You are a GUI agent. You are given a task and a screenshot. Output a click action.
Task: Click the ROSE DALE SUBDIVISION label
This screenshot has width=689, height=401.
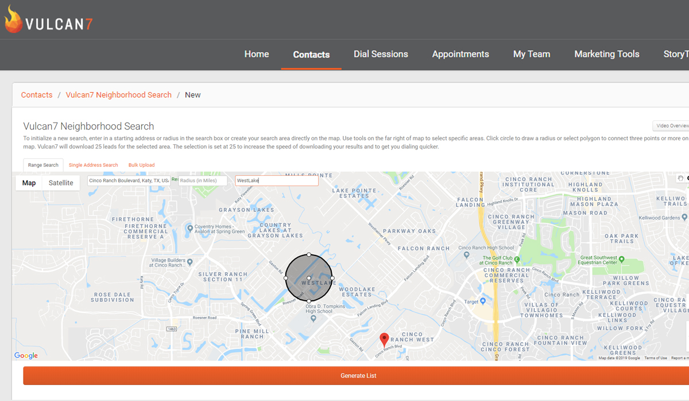click(114, 297)
